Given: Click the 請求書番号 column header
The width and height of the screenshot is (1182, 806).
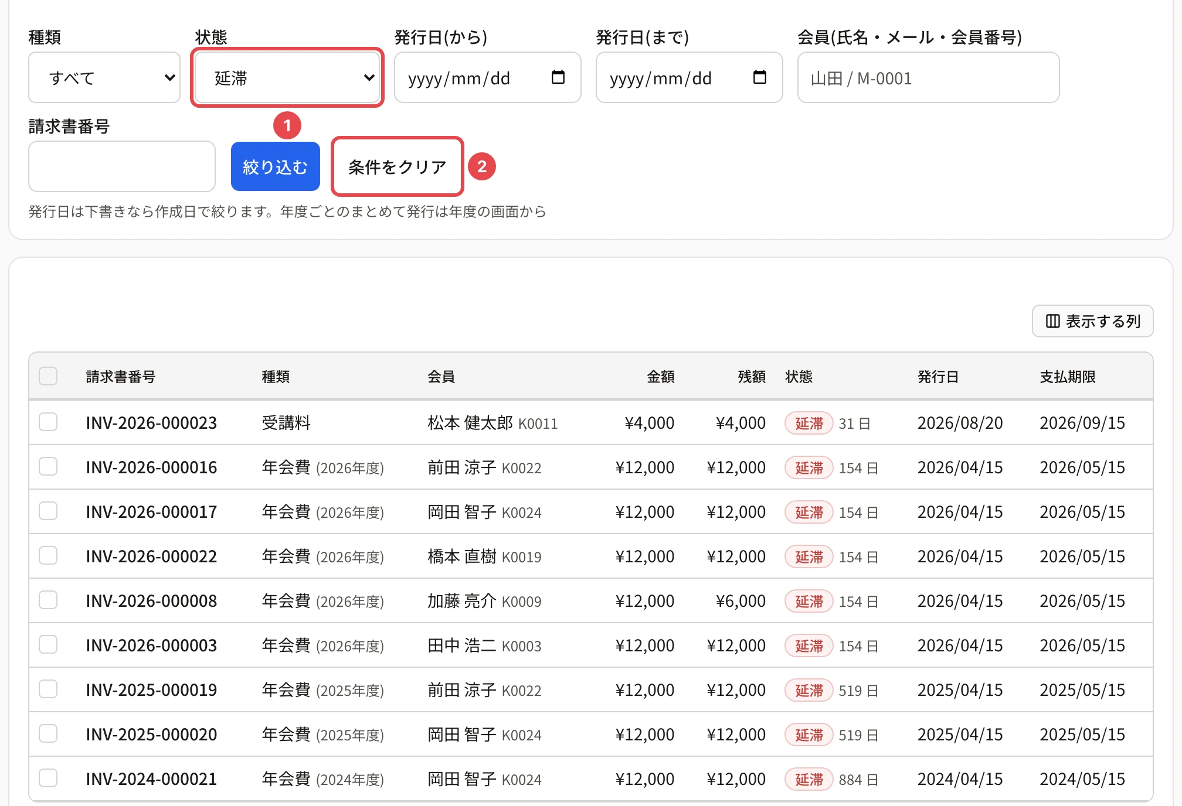Looking at the screenshot, I should (121, 377).
